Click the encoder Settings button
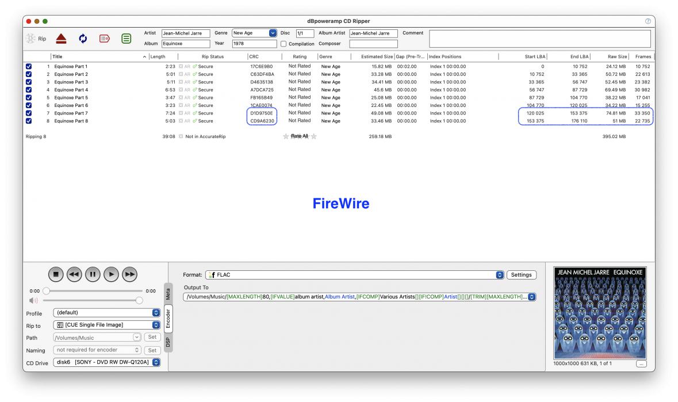 pyautogui.click(x=521, y=275)
